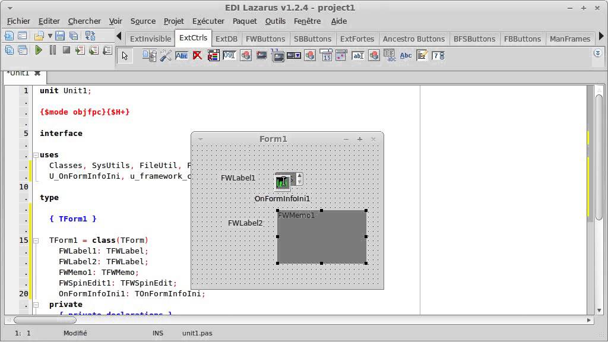Click spin edit down arrow on Form1
The width and height of the screenshot is (608, 342).
pyautogui.click(x=299, y=182)
